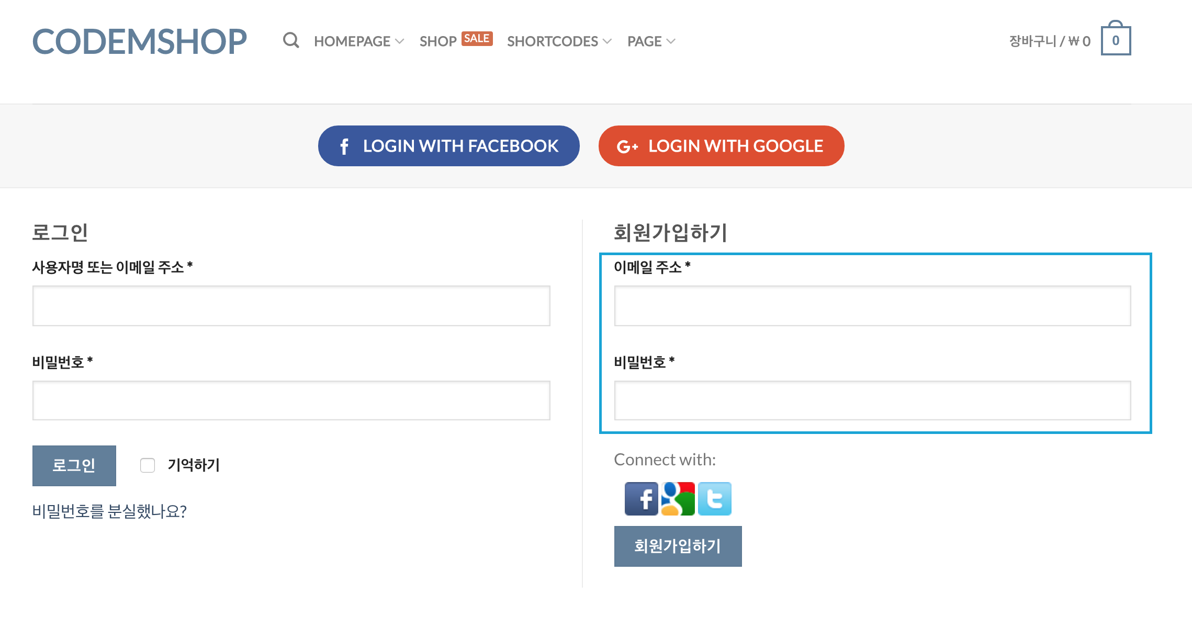1192x618 pixels.
Task: Open the 비밀번호를 분실했나요? lost password link
Action: (109, 512)
